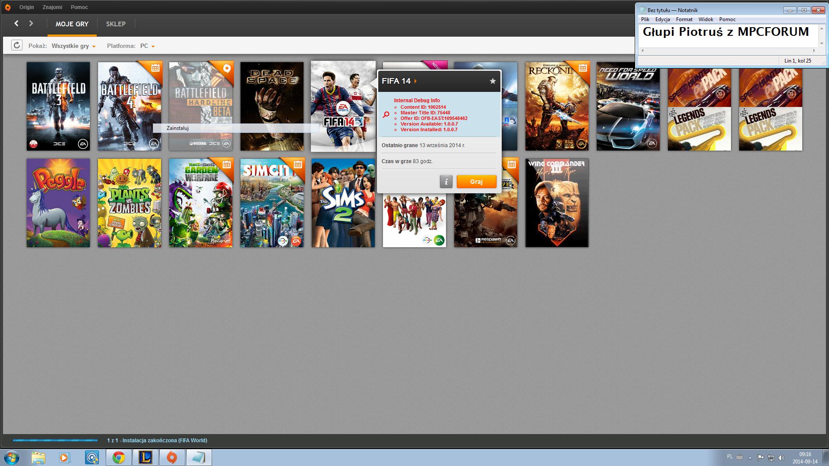Select The Sims 2 game tile

343,203
